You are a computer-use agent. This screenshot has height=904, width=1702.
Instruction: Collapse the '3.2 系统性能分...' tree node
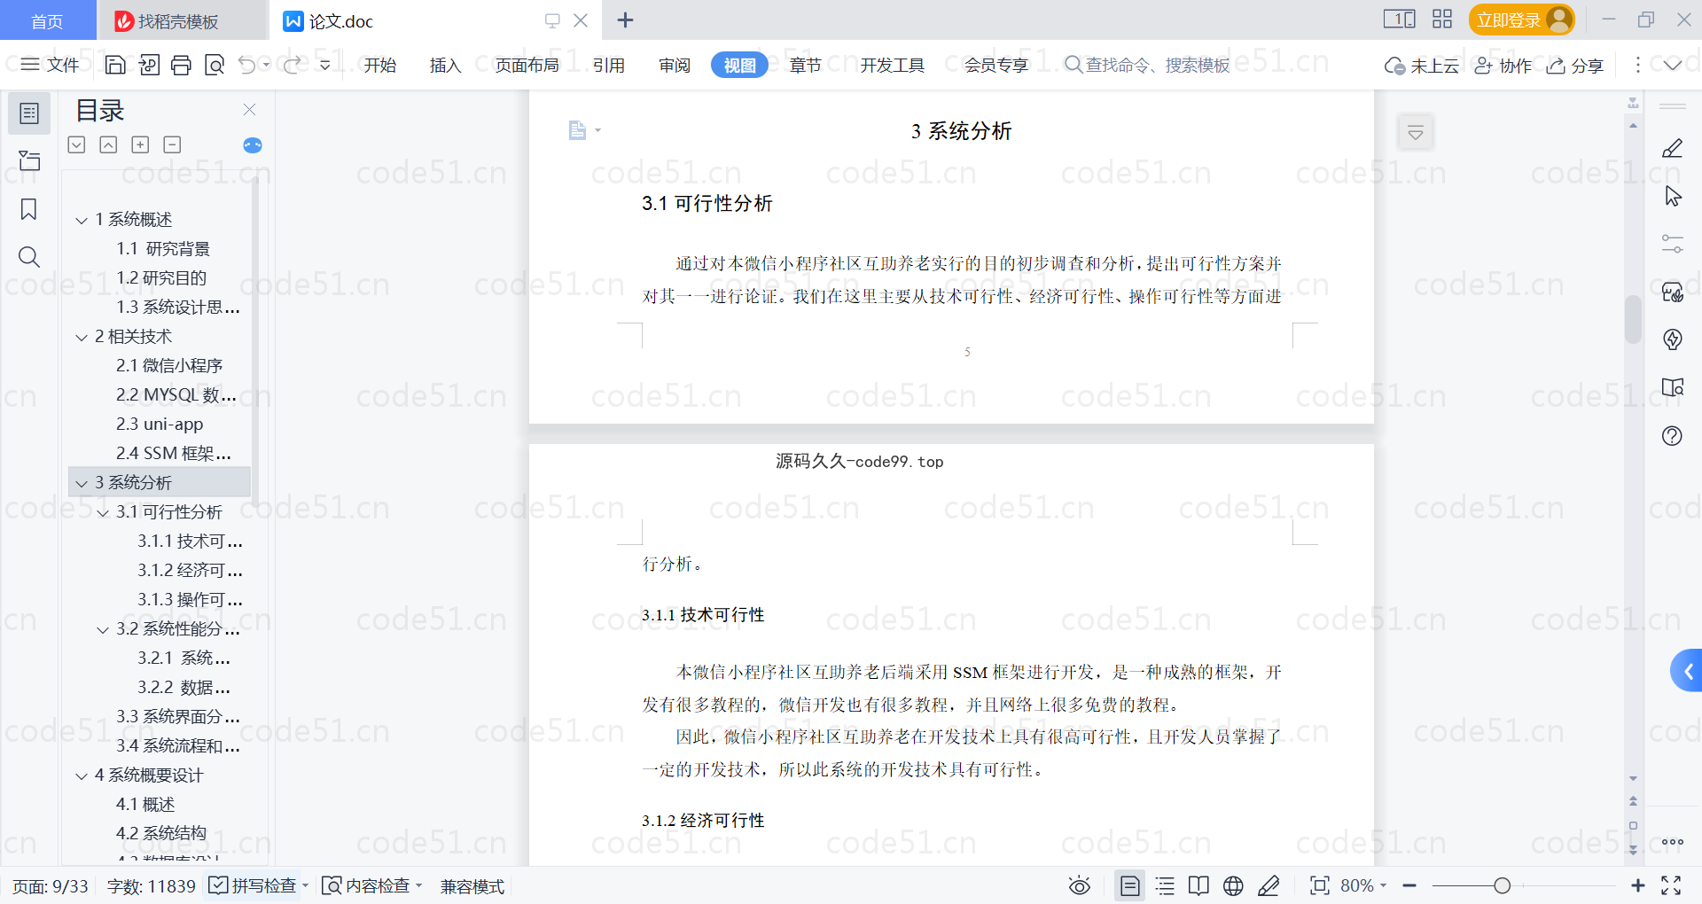(103, 629)
